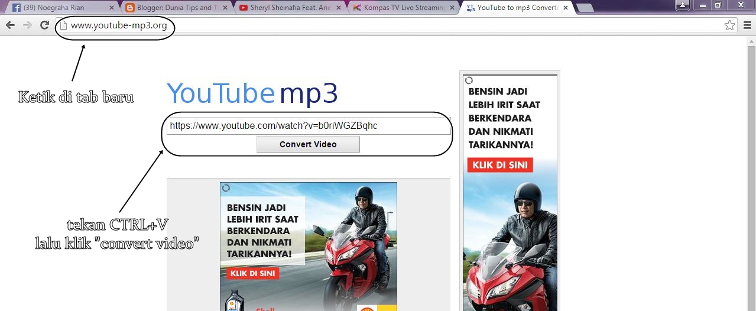Screen dimensions: 756x311
Task: Restore down the Chrome window
Action: 718,5
